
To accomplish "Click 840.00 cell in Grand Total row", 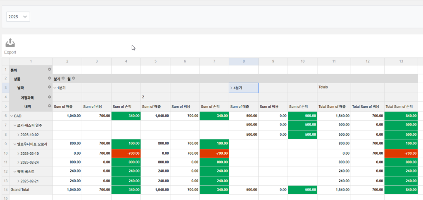I will pyautogui.click(x=401, y=190).
